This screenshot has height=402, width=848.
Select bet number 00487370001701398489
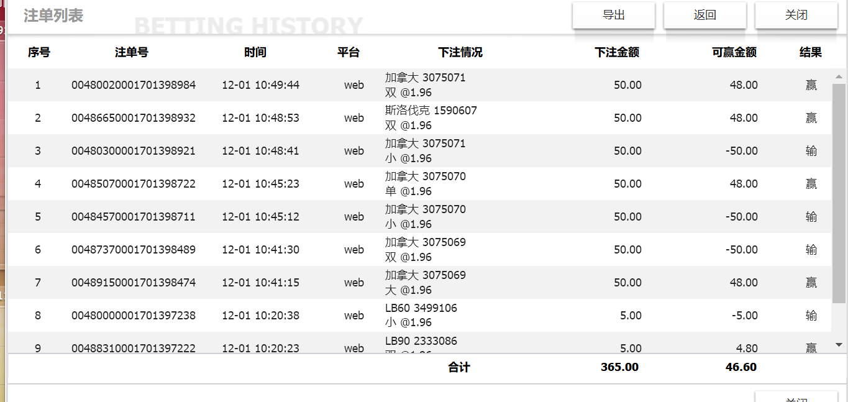[134, 250]
